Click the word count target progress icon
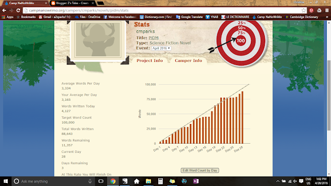Screen dimensions: 331x186 pos(240,41)
